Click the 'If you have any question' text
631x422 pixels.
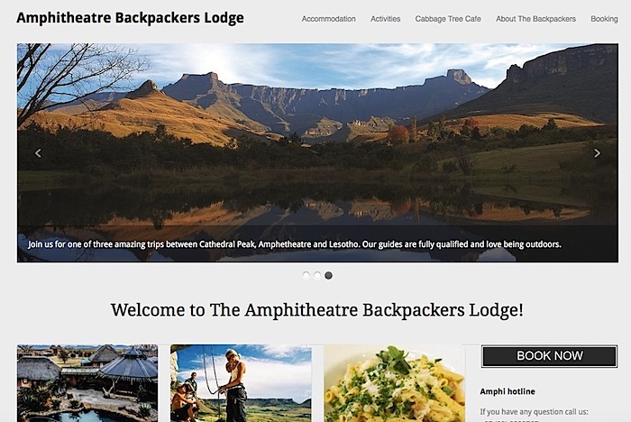(534, 411)
